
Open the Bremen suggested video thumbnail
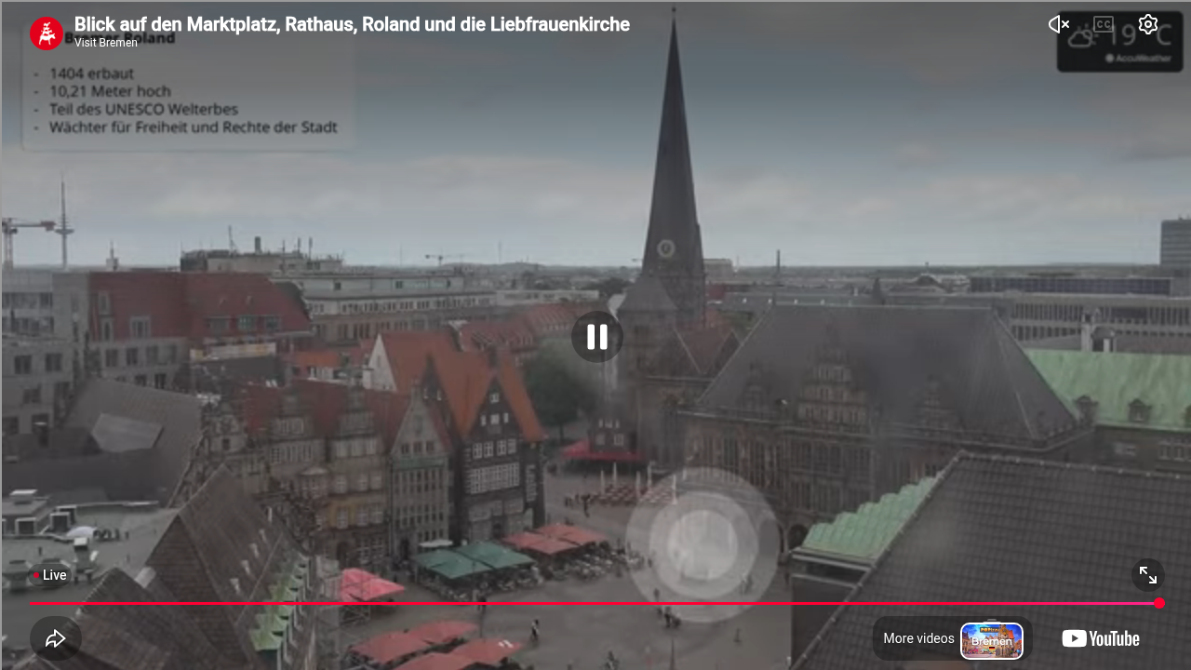[992, 640]
